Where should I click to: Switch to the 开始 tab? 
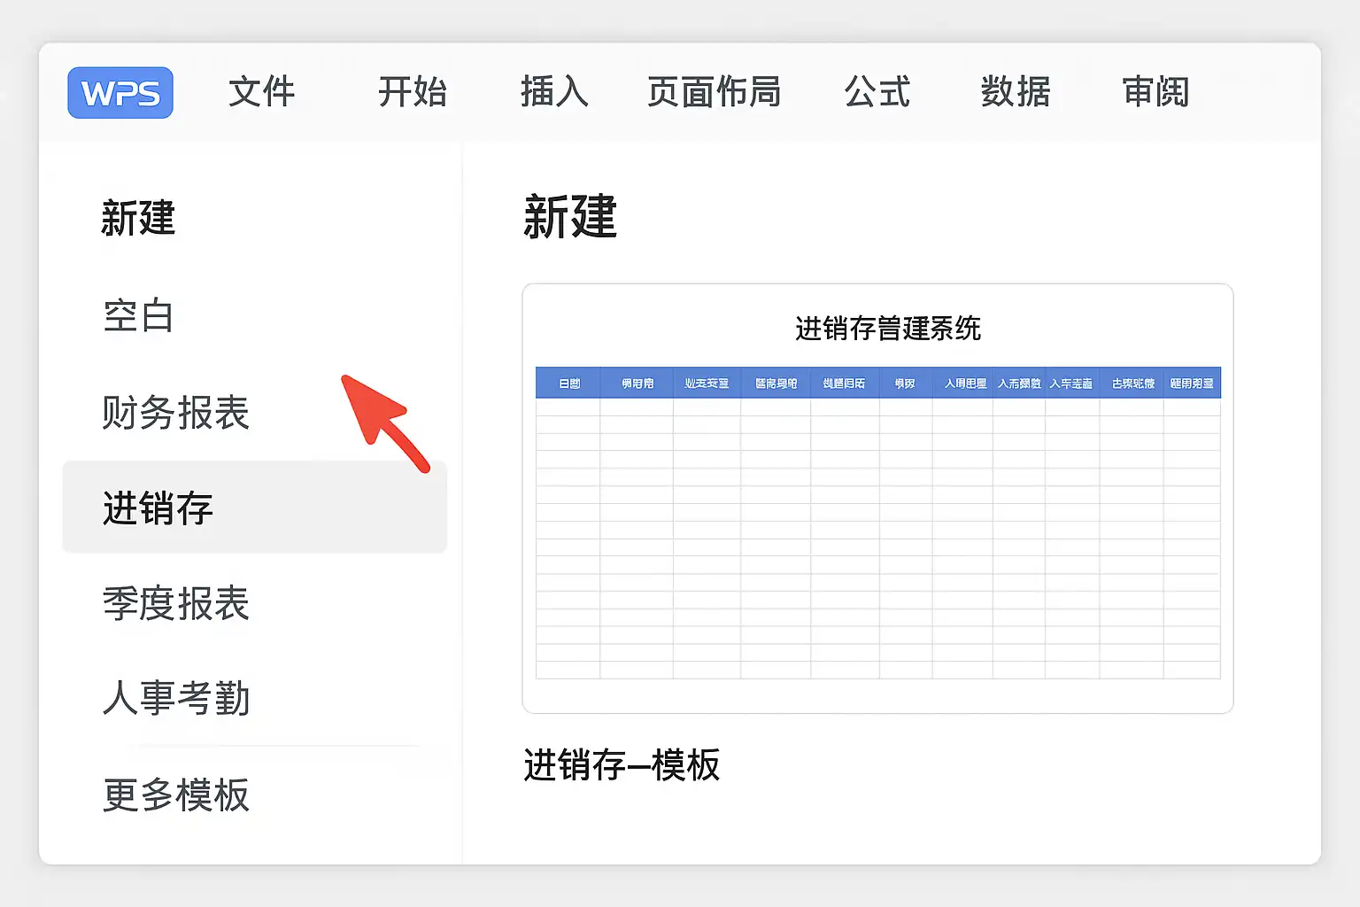point(412,92)
